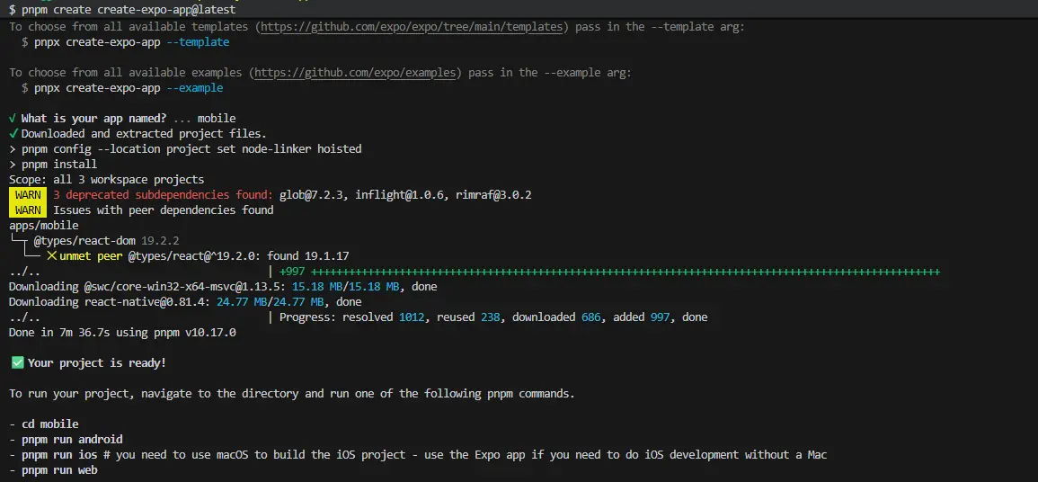1038x482 pixels.
Task: Click the green checkmark beside 'Downloaded and extracted'
Action: 13,134
